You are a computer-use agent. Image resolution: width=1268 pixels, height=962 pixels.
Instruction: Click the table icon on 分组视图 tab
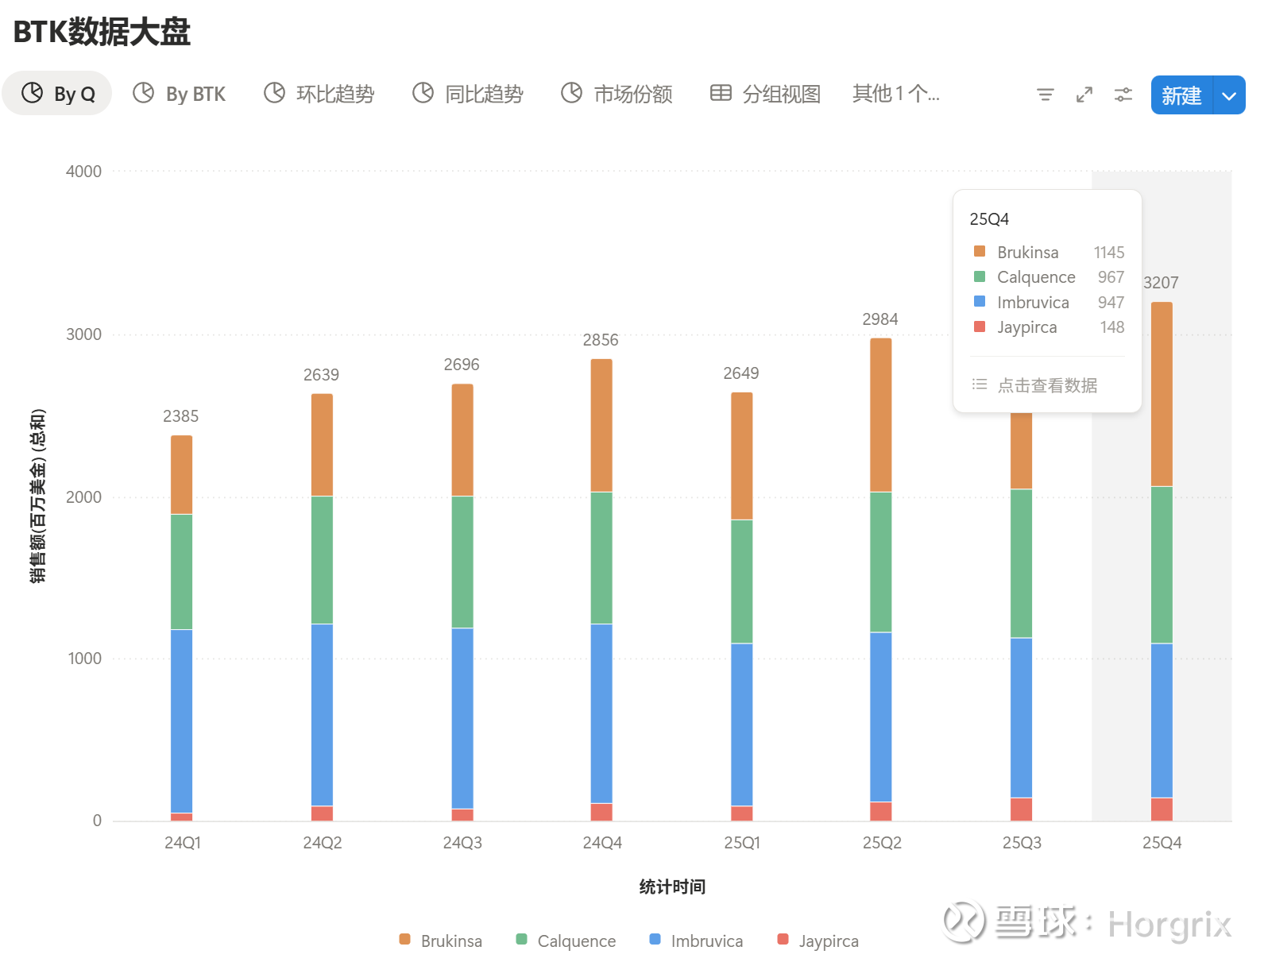(721, 93)
